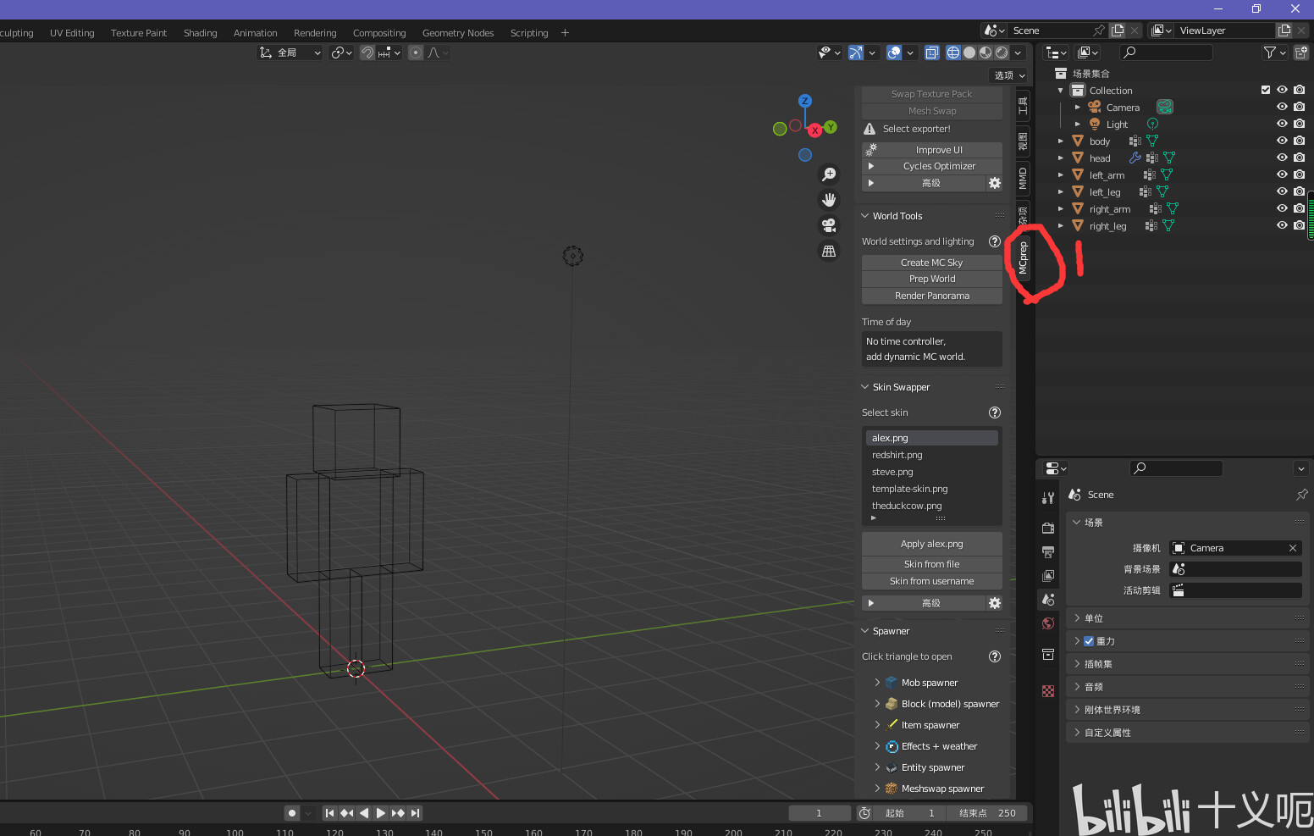Open outliner filter dropdown

click(1275, 53)
